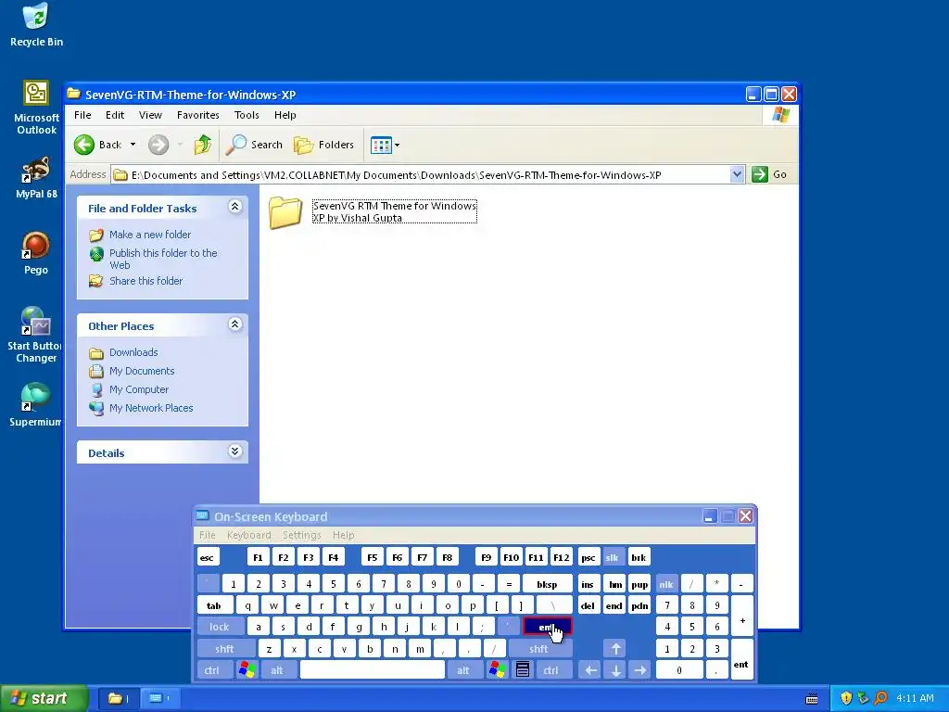949x712 pixels.
Task: Open the Settings menu in On-Screen Keyboard
Action: point(301,535)
